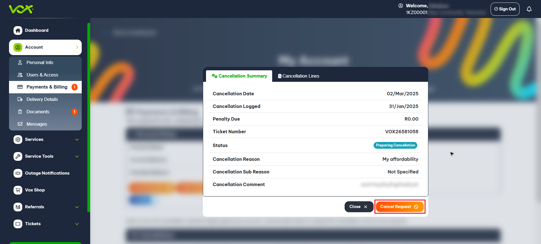Click the Account avatar icon
This screenshot has width=541, height=244.
tap(18, 47)
